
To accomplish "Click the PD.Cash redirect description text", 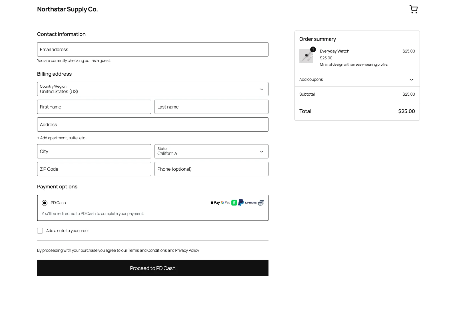I will click(93, 214).
